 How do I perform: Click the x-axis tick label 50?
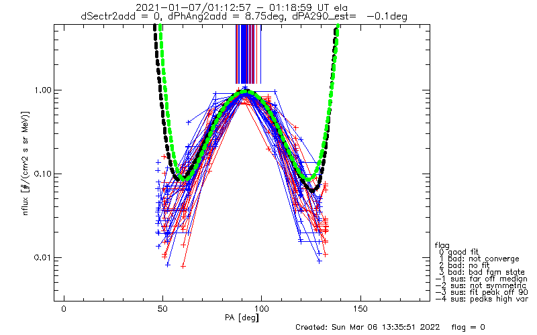[162, 308]
